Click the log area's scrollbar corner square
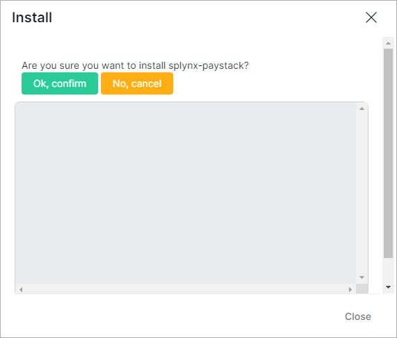This screenshot has height=338, width=397. pyautogui.click(x=362, y=289)
